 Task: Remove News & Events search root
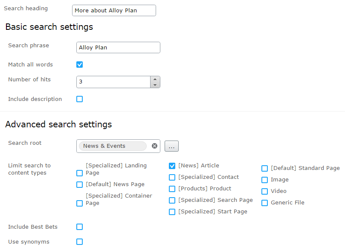pos(154,146)
